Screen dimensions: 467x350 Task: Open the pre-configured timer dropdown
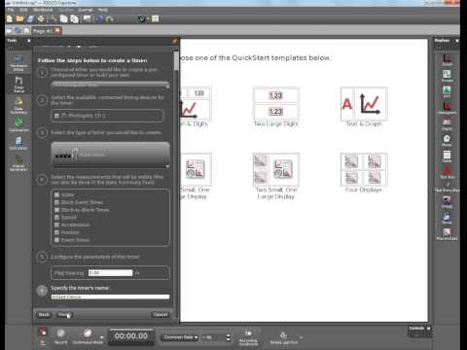point(110,86)
